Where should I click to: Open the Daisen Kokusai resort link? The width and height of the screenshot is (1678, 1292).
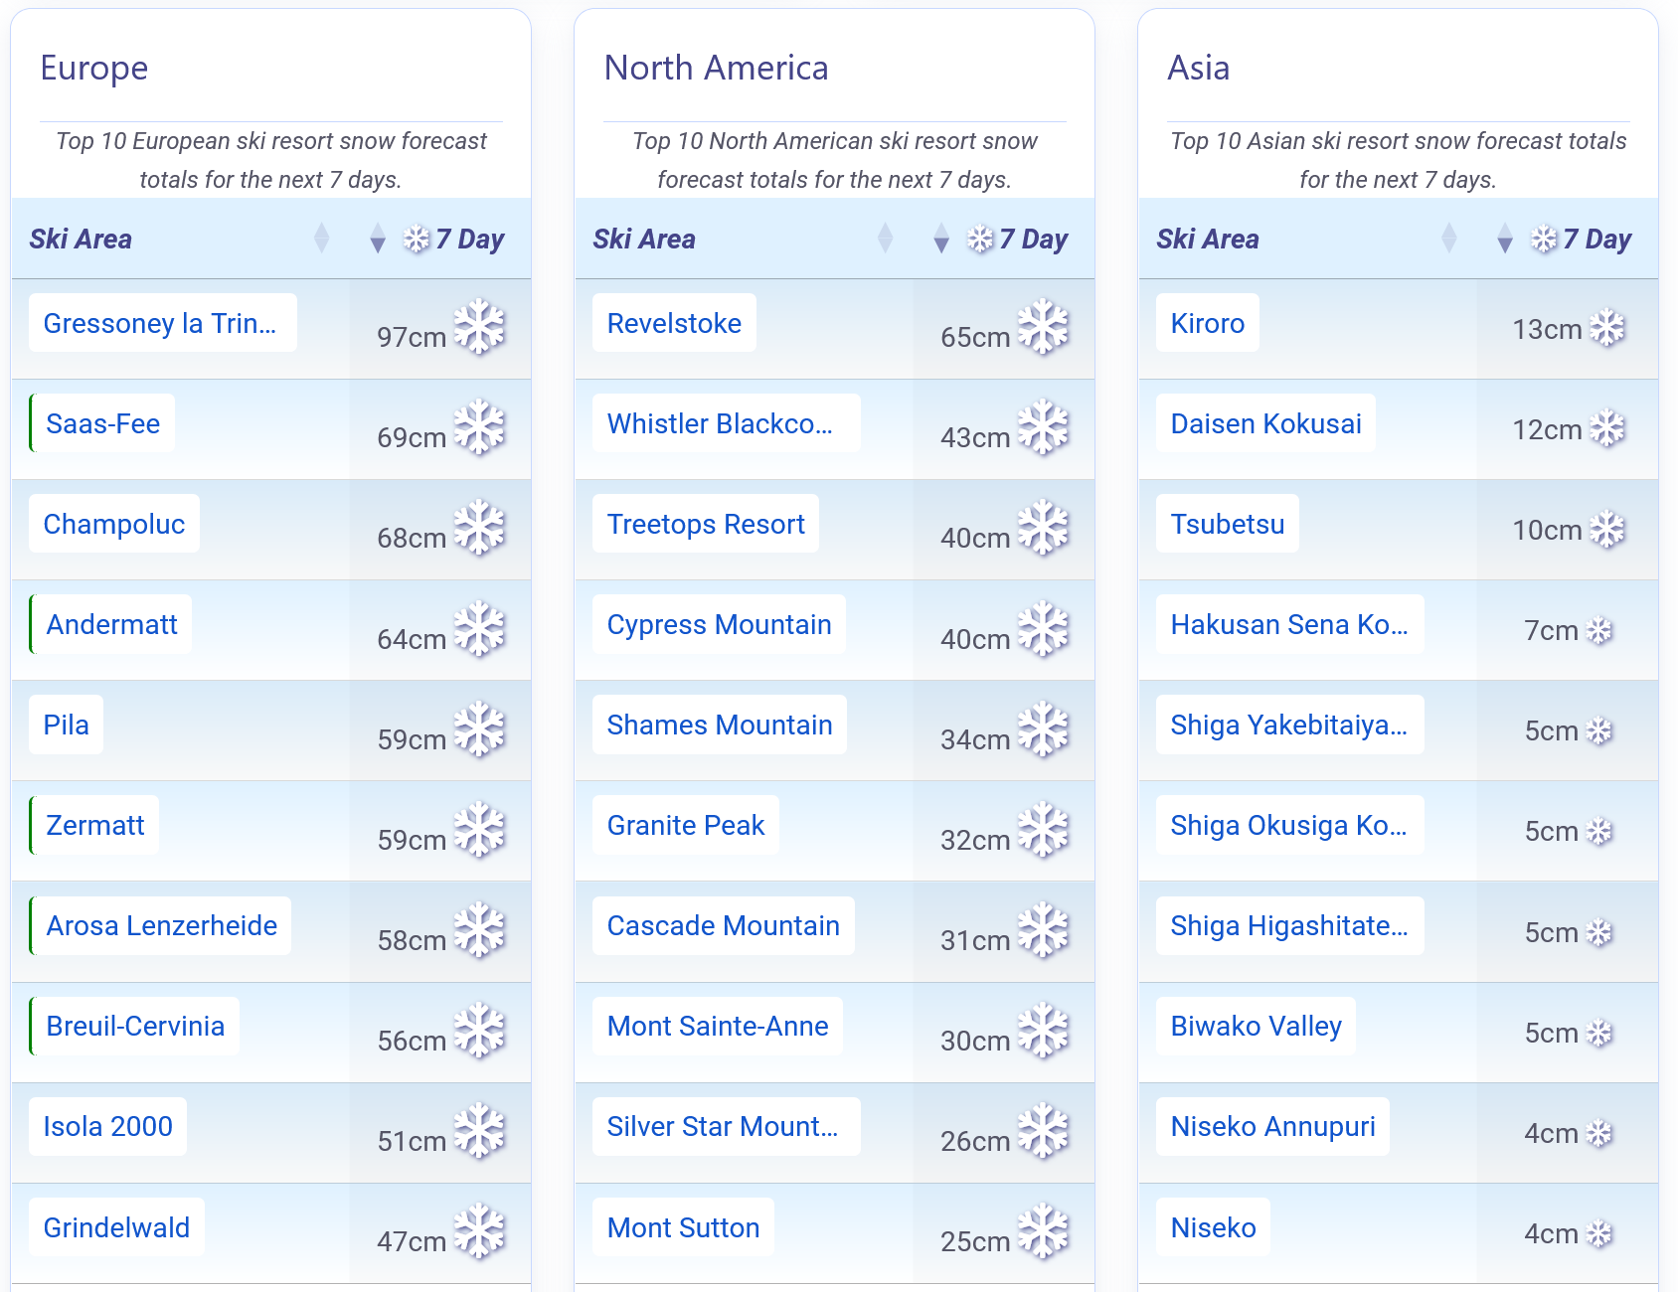click(1265, 423)
